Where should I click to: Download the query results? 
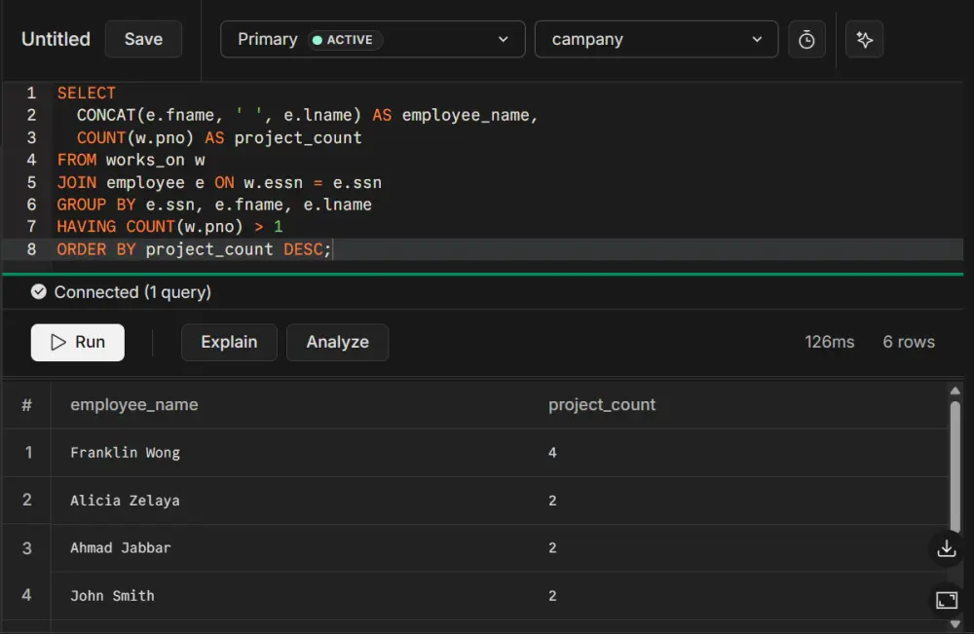946,548
